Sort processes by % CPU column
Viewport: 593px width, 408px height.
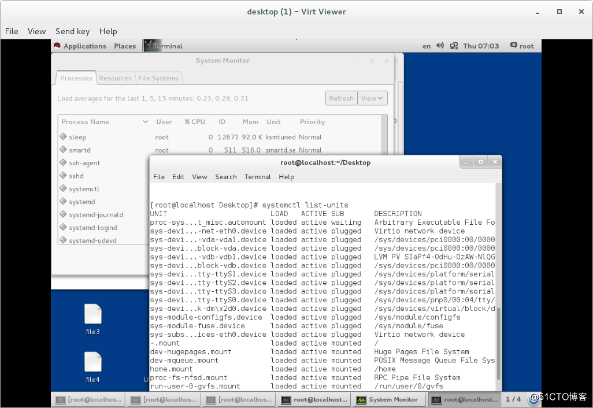195,122
